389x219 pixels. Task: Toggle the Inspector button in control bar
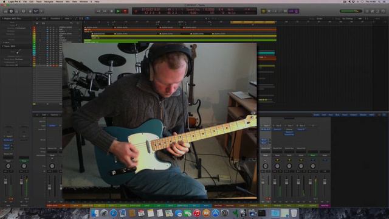(x=11, y=11)
